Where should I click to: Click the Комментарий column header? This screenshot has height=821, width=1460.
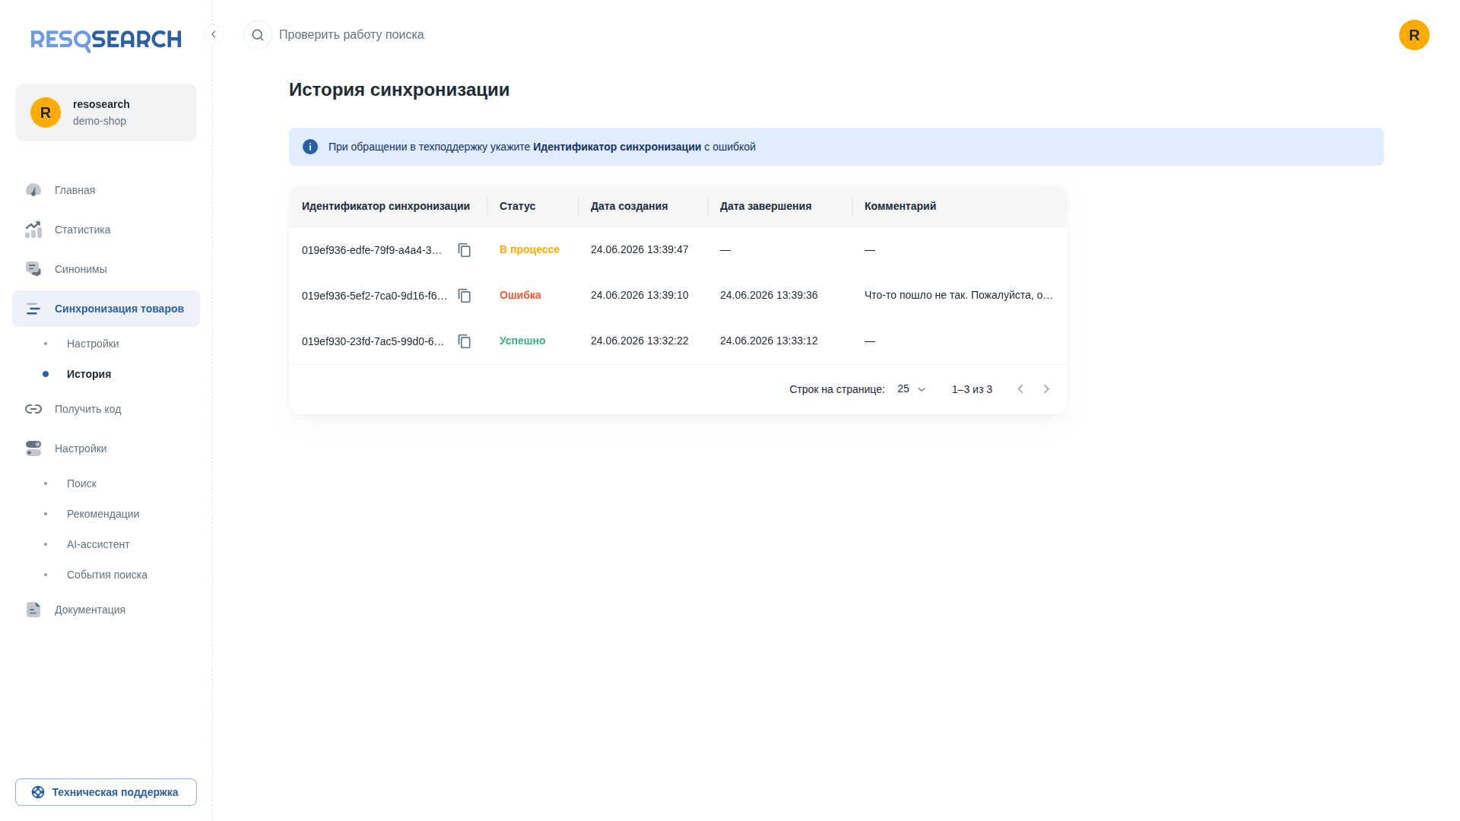(900, 206)
